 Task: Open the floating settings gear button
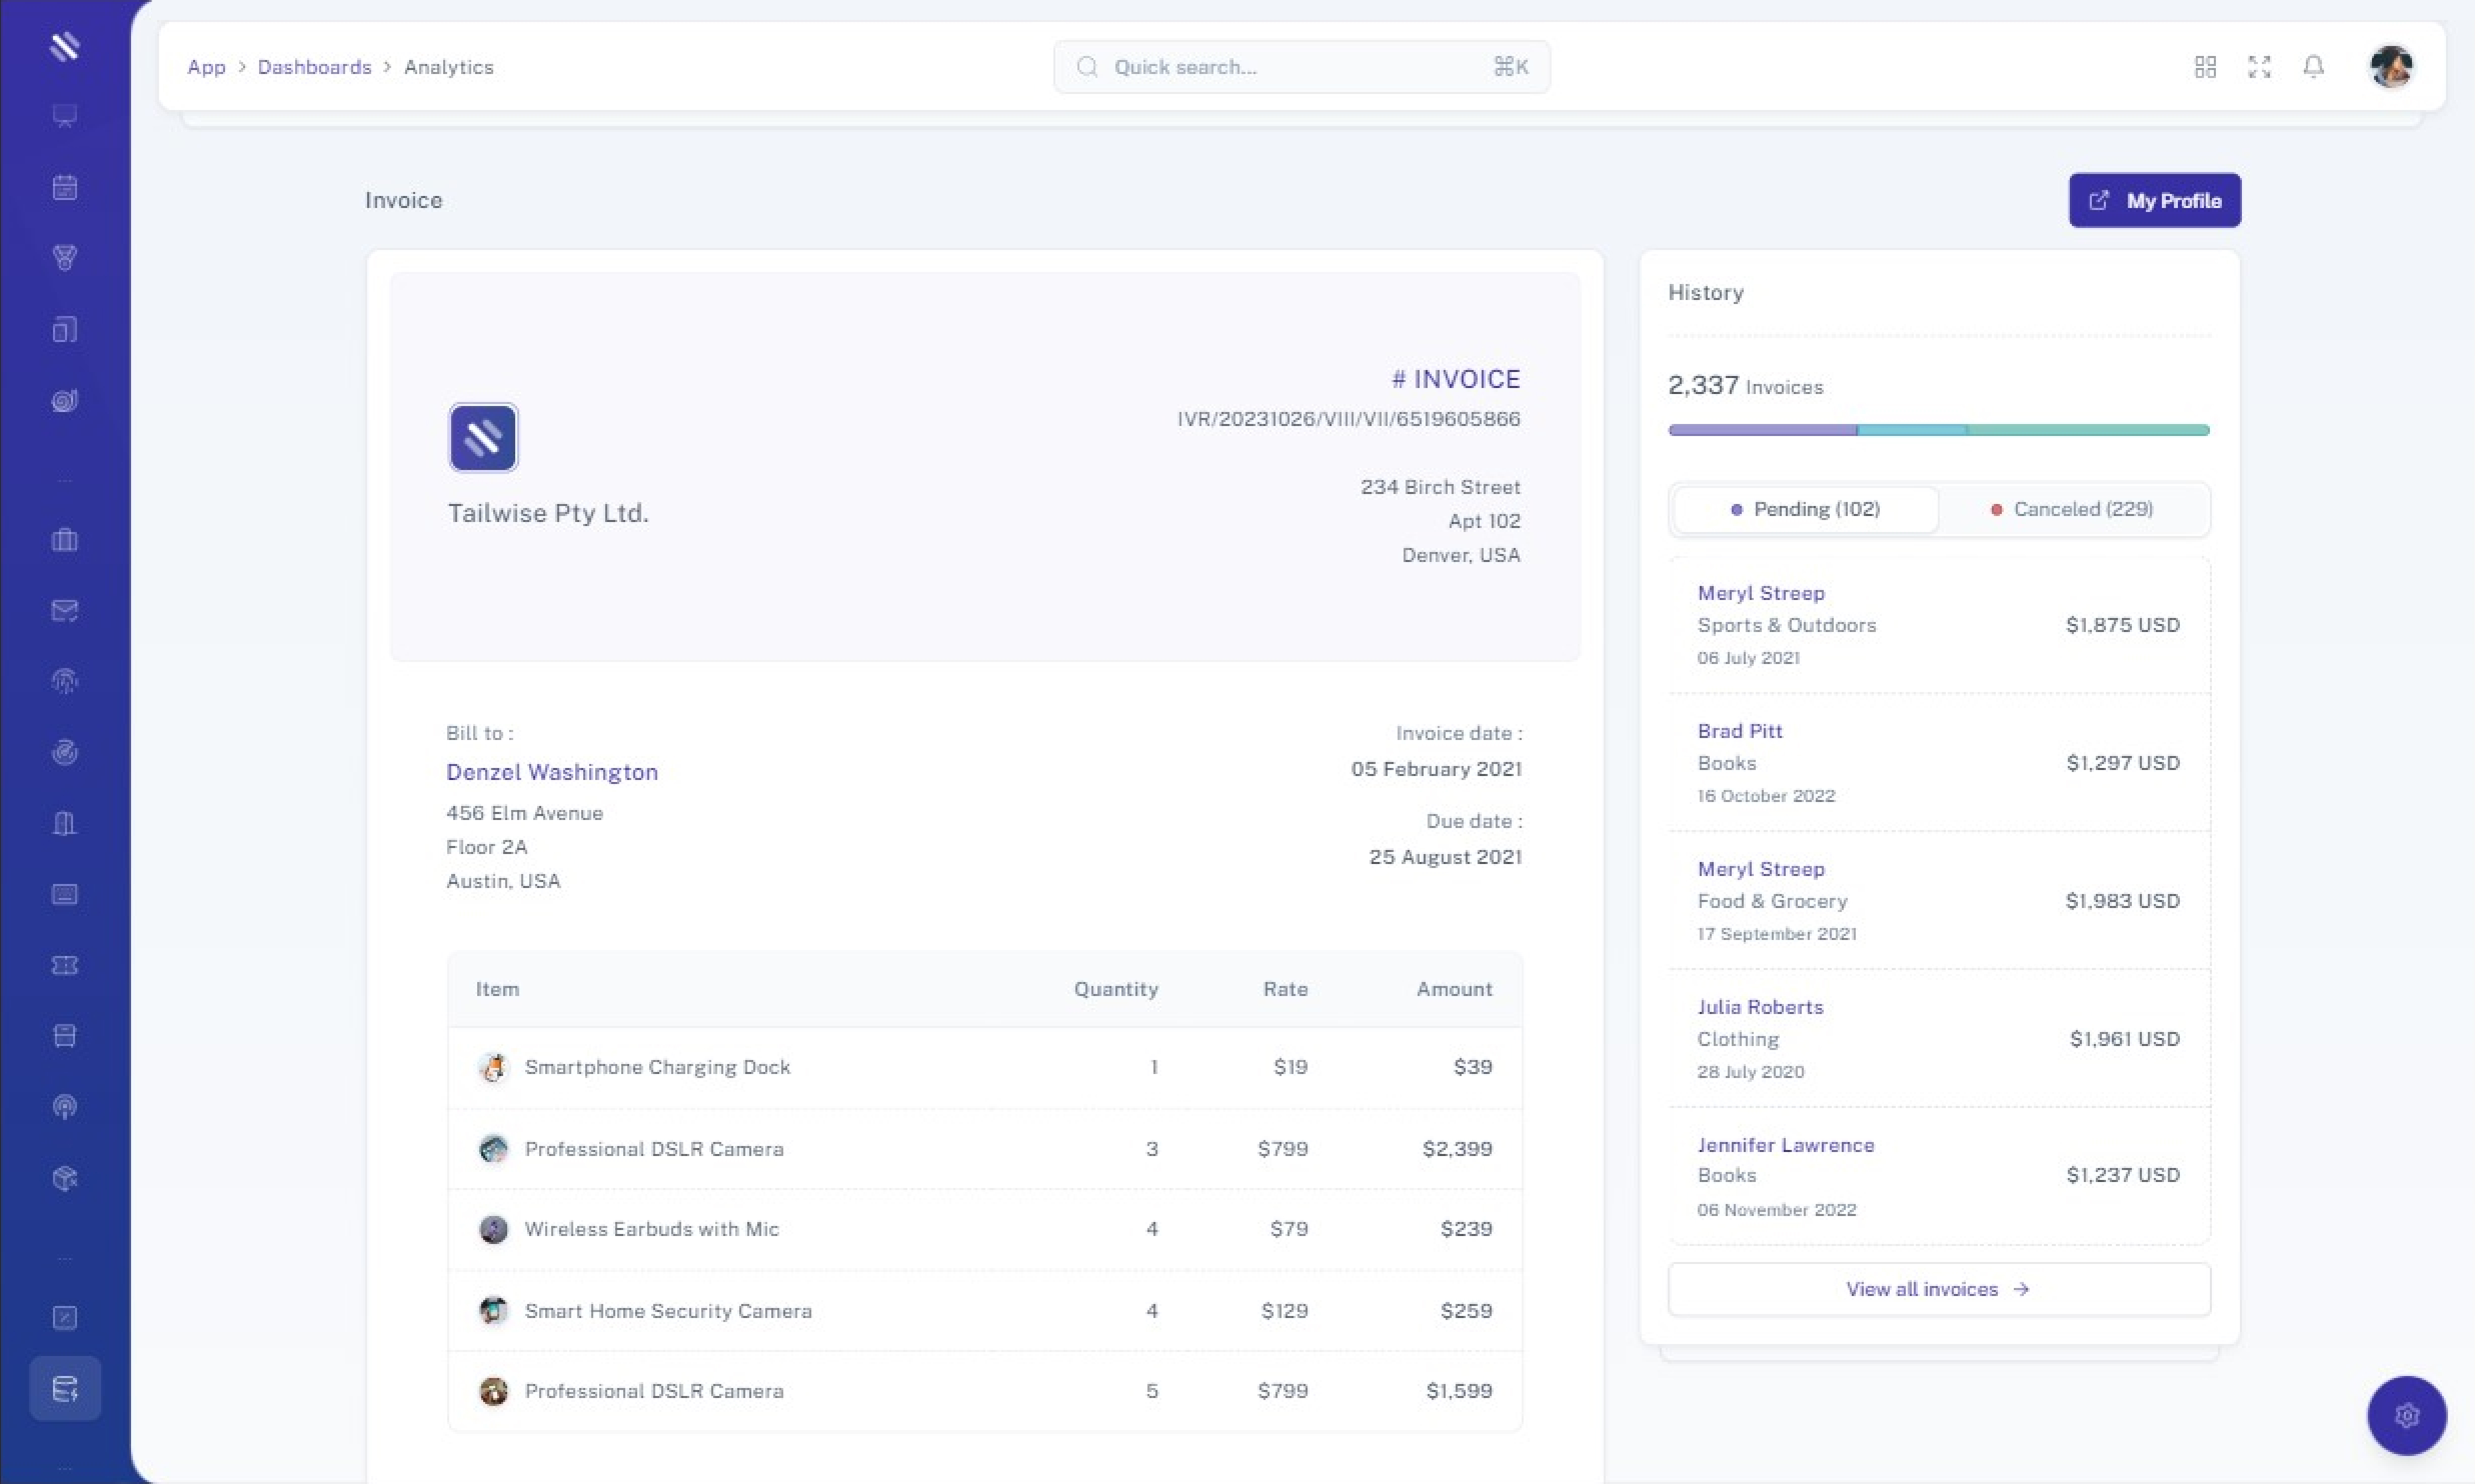(2406, 1415)
